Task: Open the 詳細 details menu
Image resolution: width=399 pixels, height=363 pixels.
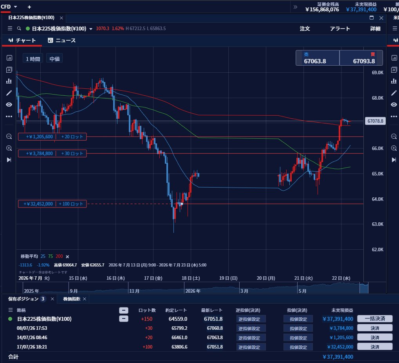Action: (376, 29)
